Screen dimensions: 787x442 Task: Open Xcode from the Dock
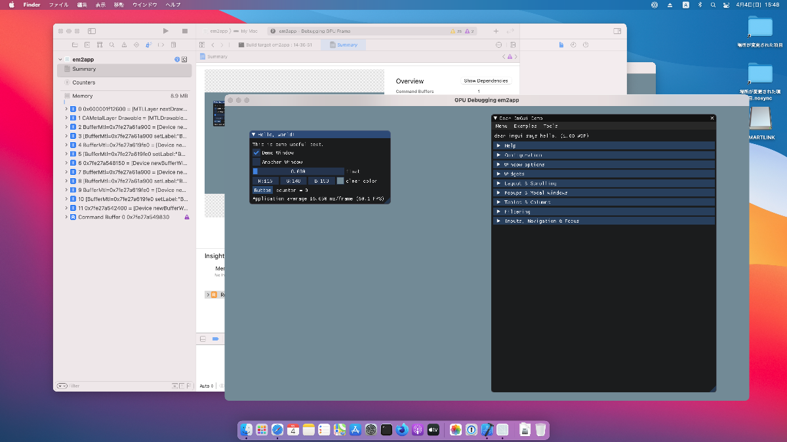(487, 430)
